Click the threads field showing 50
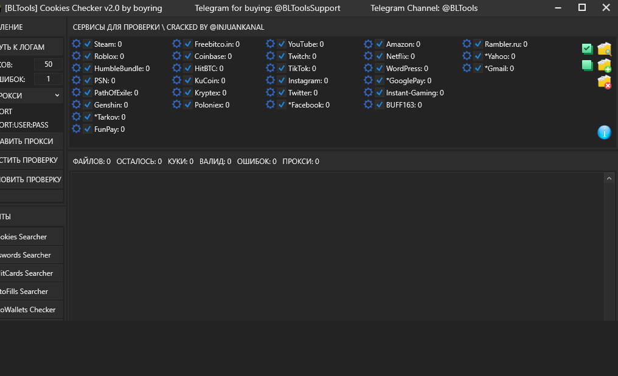This screenshot has height=376, width=618. [48, 64]
